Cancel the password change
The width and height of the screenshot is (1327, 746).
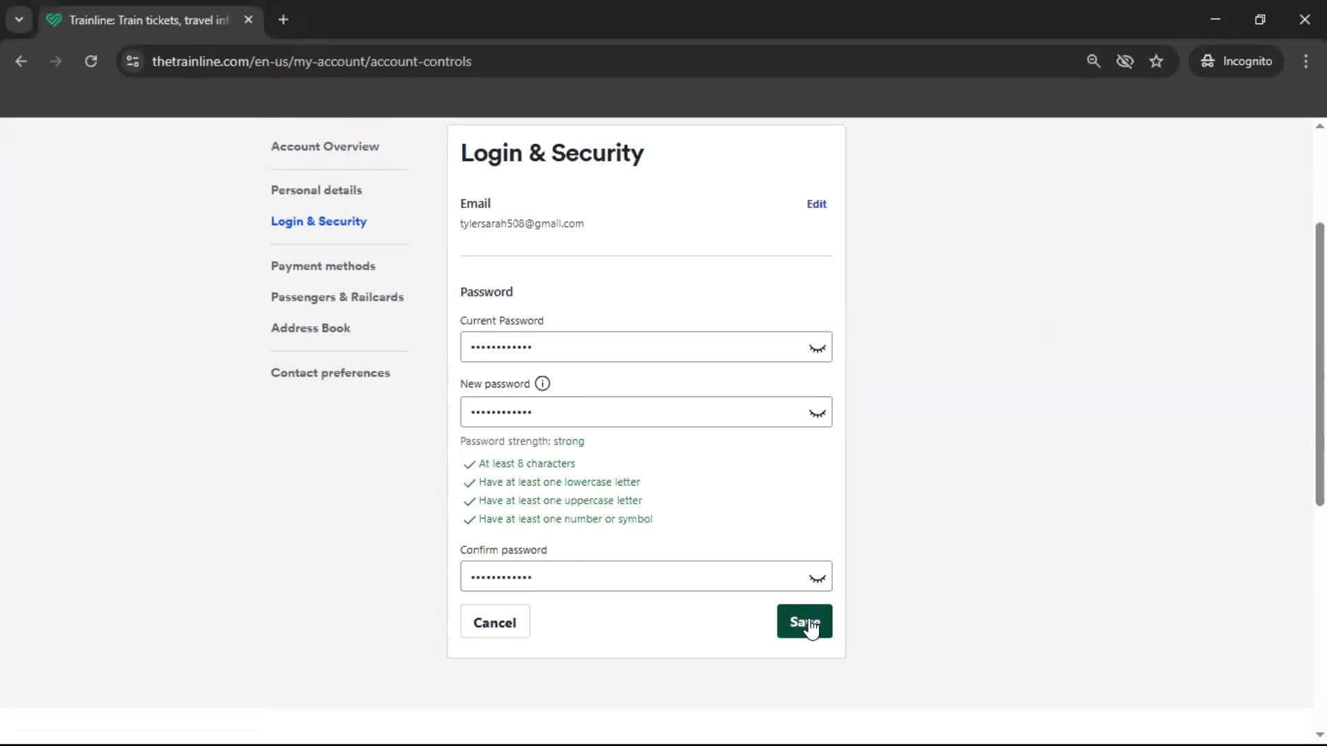[x=495, y=621]
